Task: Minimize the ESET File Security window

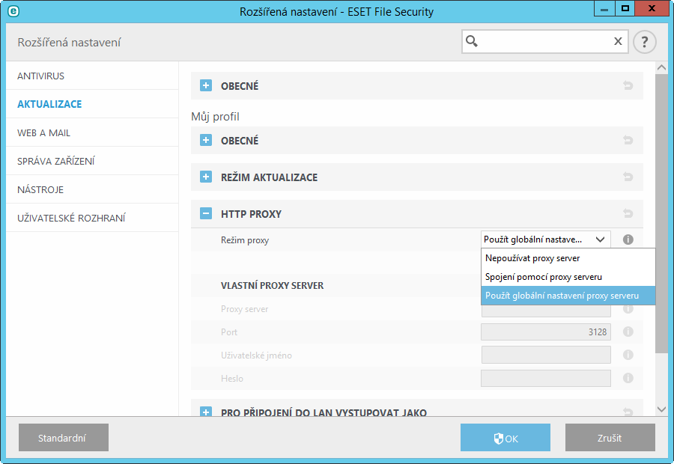Action: tap(604, 8)
